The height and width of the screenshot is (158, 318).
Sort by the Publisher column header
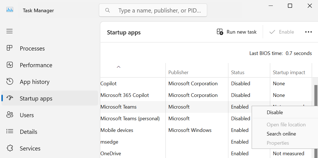[178, 72]
